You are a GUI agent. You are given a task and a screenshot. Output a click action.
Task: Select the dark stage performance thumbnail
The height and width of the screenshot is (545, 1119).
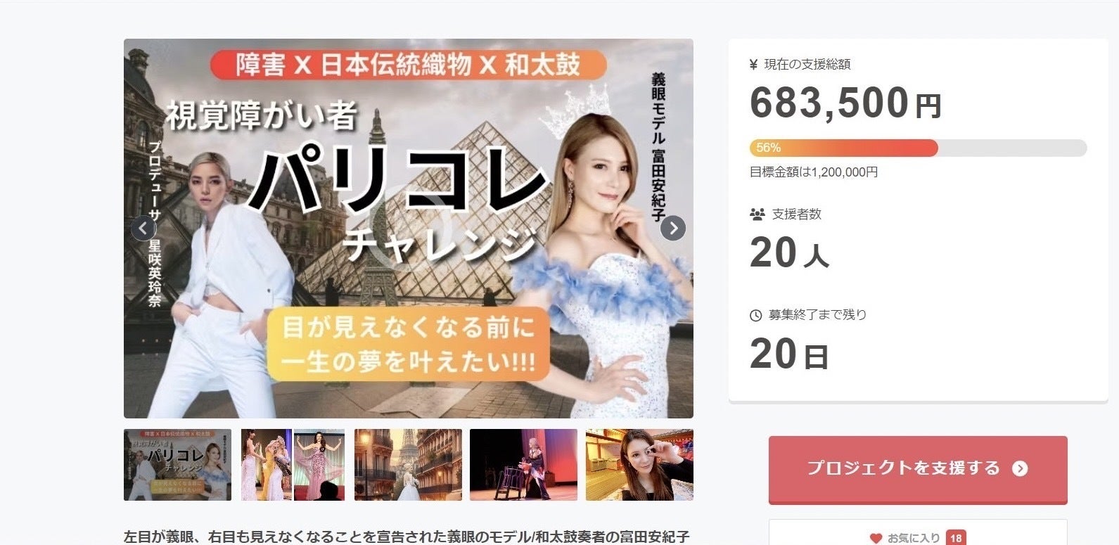pos(523,465)
